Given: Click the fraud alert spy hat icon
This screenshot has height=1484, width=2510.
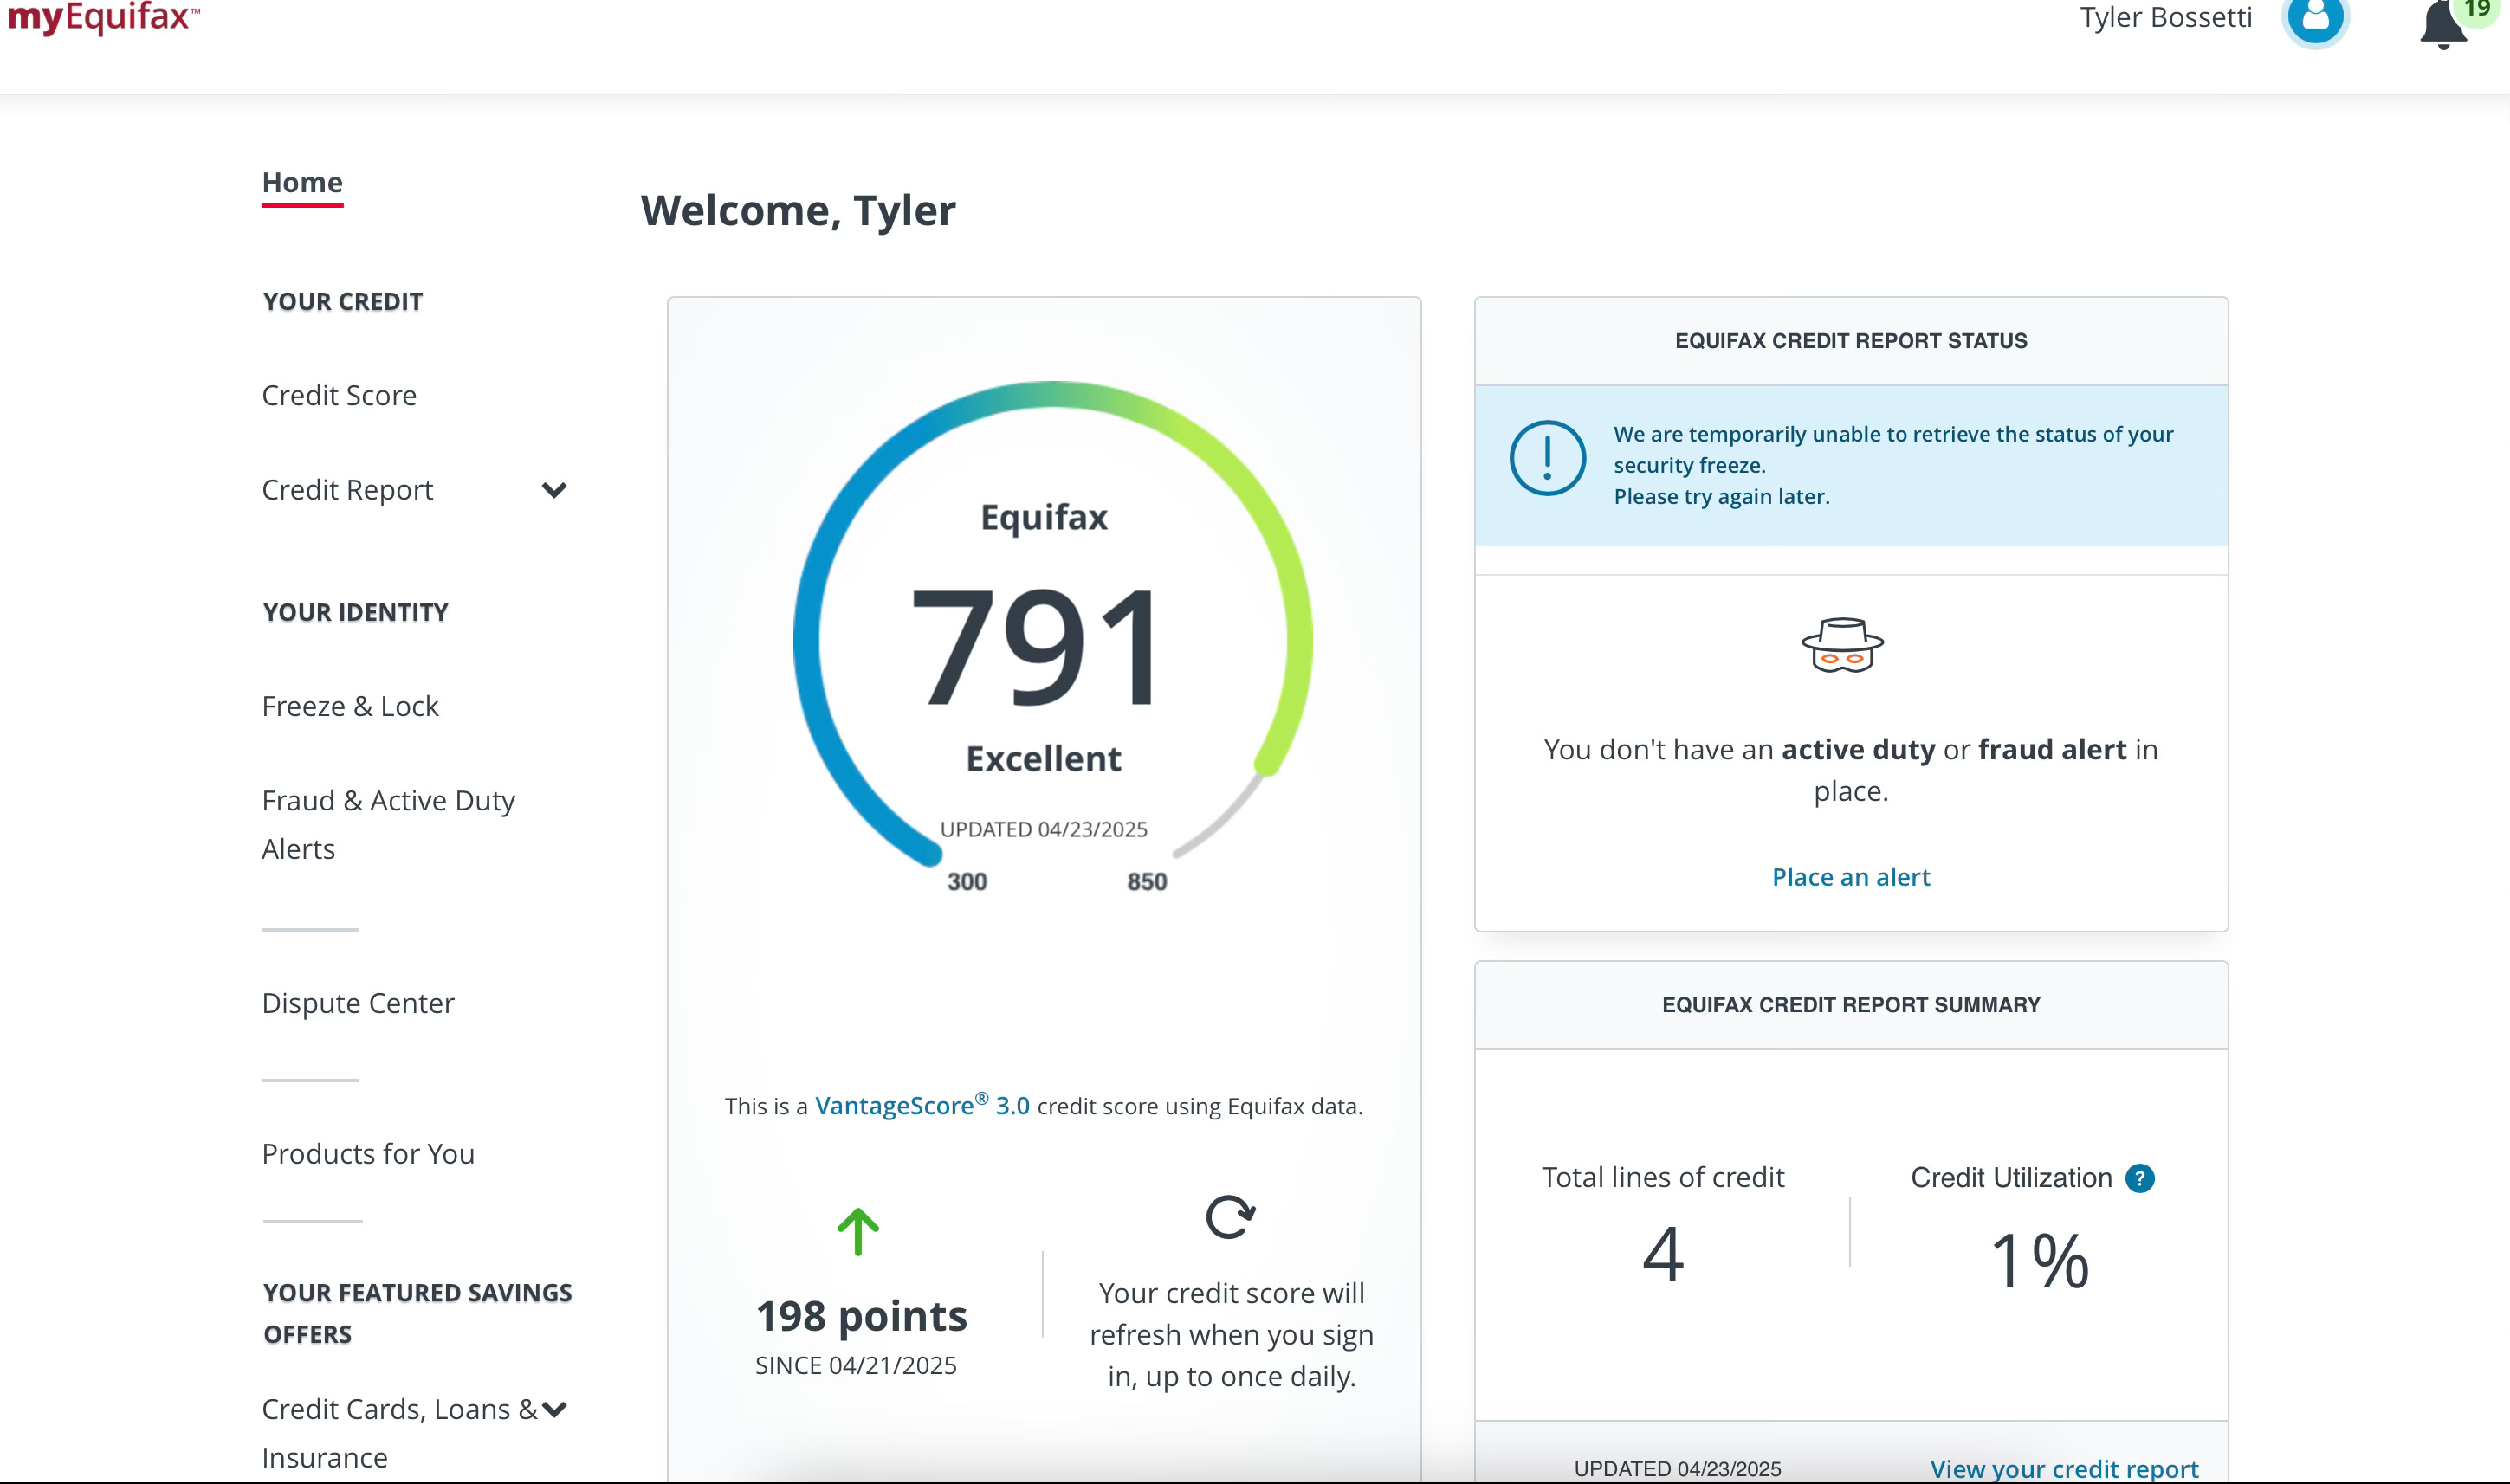Looking at the screenshot, I should [x=1841, y=646].
